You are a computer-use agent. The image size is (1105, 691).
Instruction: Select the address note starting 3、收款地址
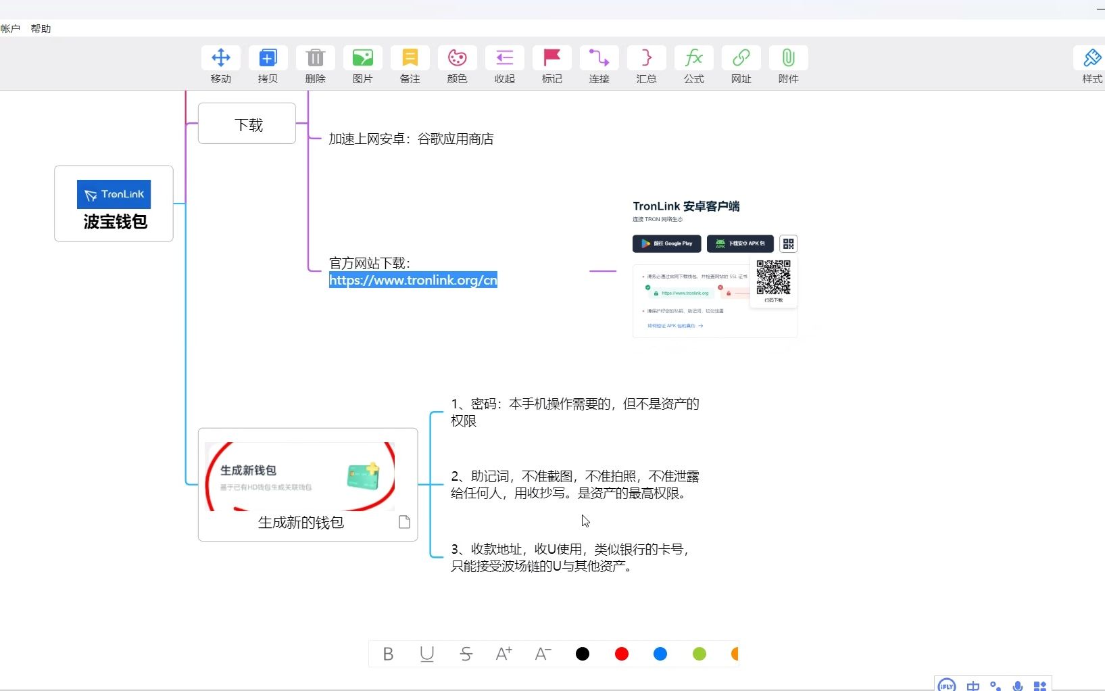570,558
